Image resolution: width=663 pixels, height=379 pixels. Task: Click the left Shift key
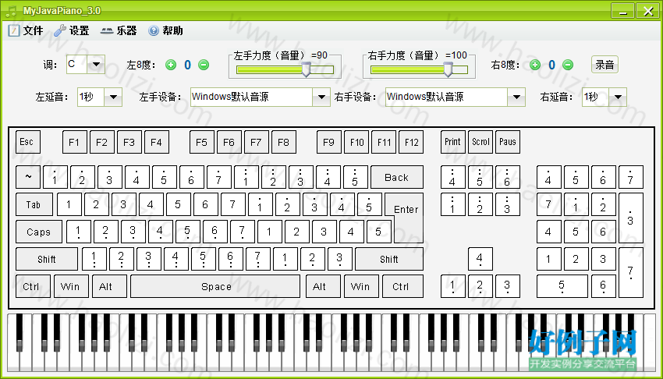point(47,259)
